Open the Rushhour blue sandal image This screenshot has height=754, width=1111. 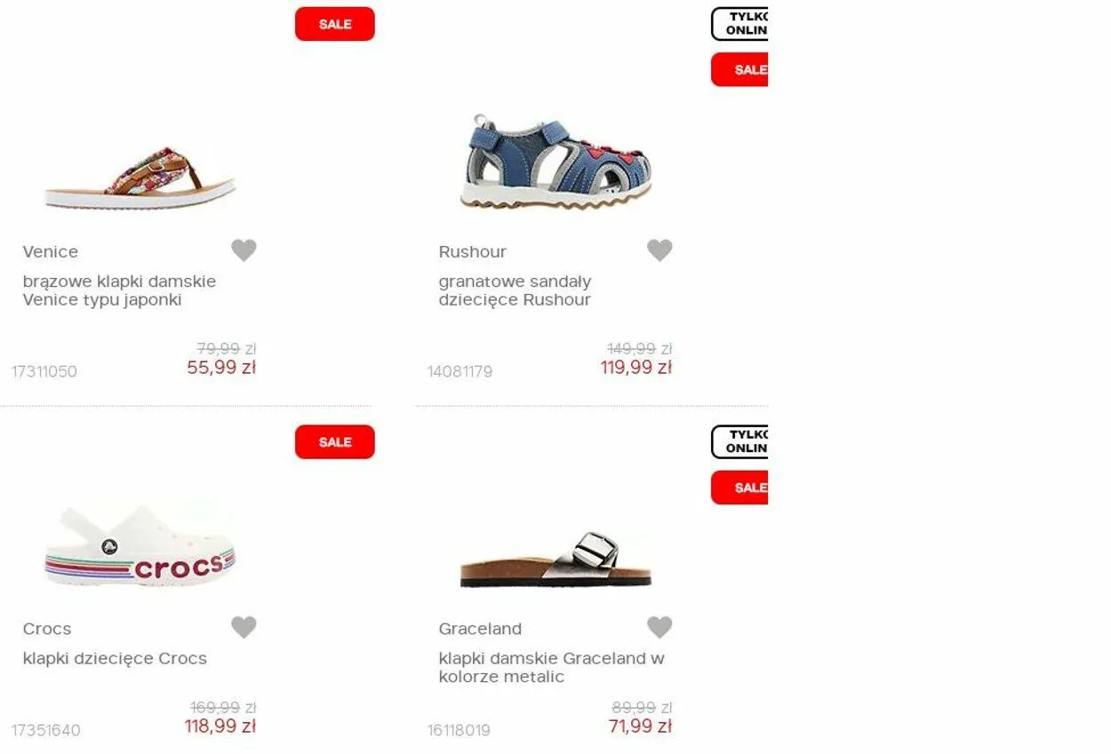click(x=555, y=162)
